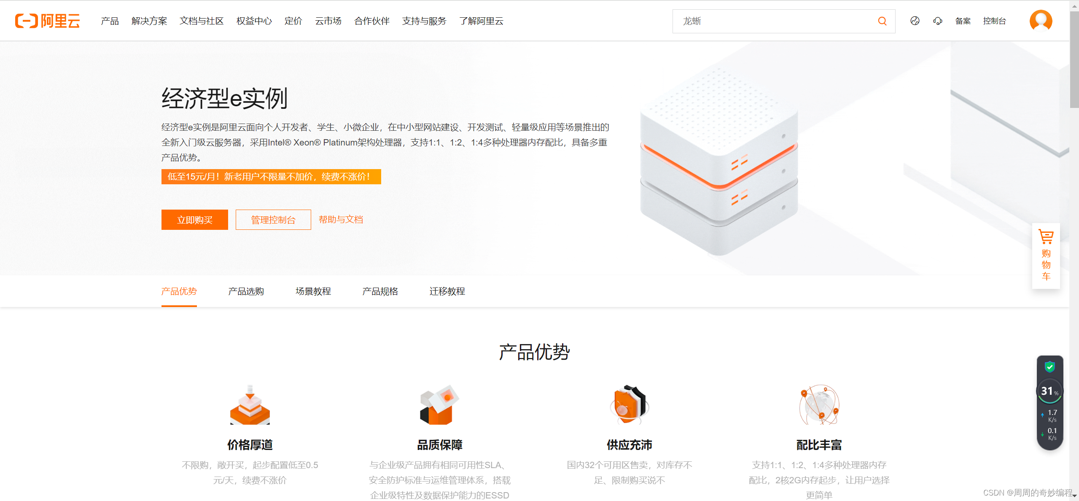Open the 帮助与文档 link
Screen dimensions: 1079x501
pyautogui.click(x=341, y=219)
